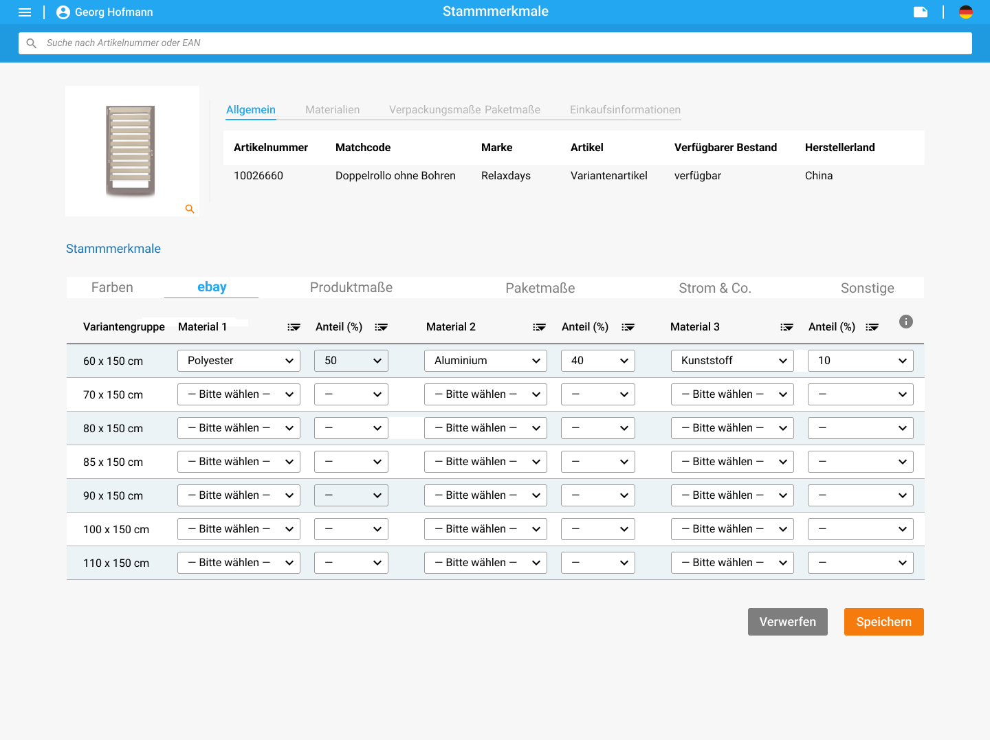990x740 pixels.
Task: Open Material 1 column list icon
Action: (294, 327)
